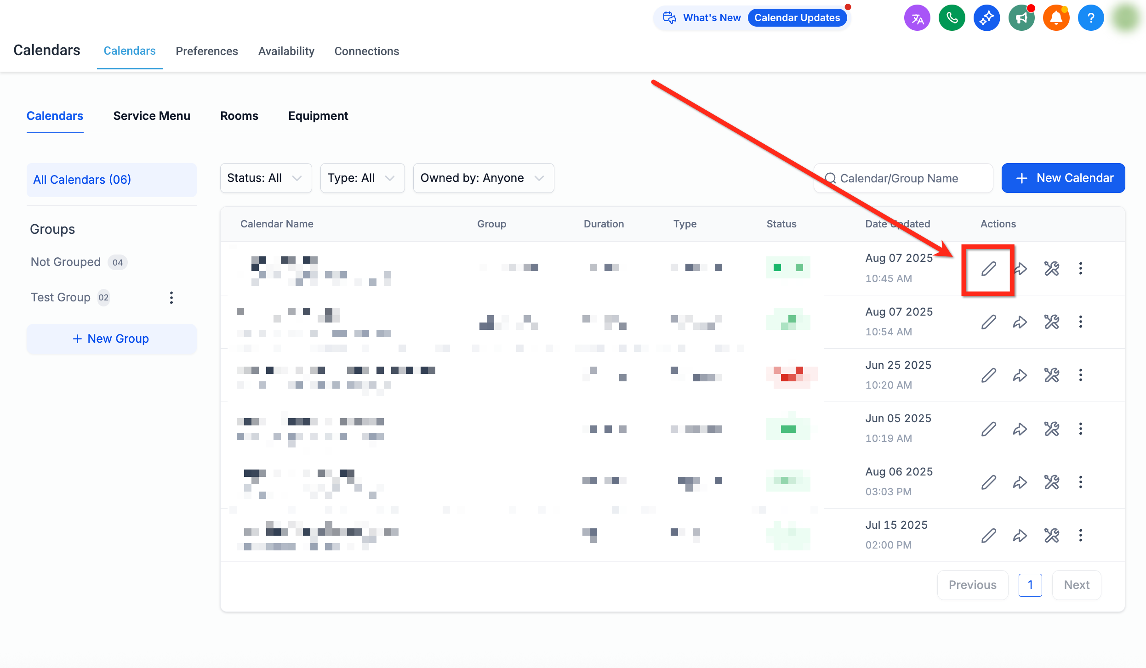Open the Equipment tab
Viewport: 1146px width, 668px height.
[318, 116]
